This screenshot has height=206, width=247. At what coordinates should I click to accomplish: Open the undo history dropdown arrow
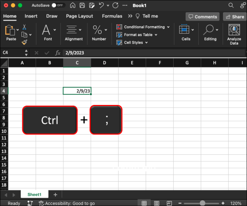(108, 5)
